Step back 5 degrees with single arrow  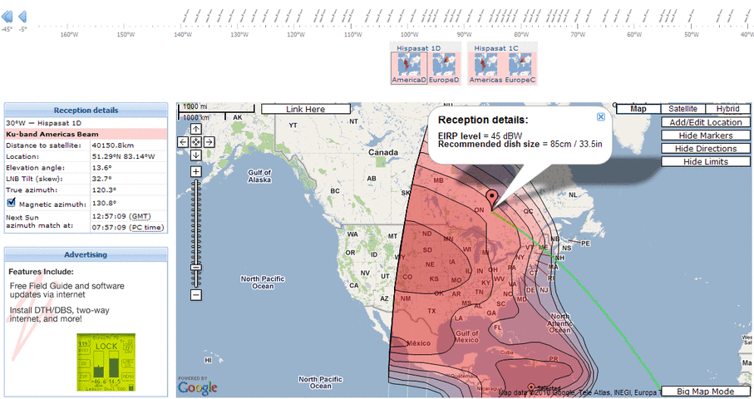pos(22,17)
